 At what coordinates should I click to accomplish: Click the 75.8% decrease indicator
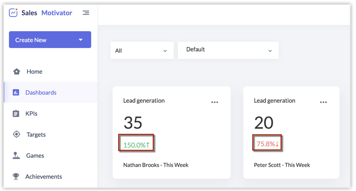tap(267, 144)
